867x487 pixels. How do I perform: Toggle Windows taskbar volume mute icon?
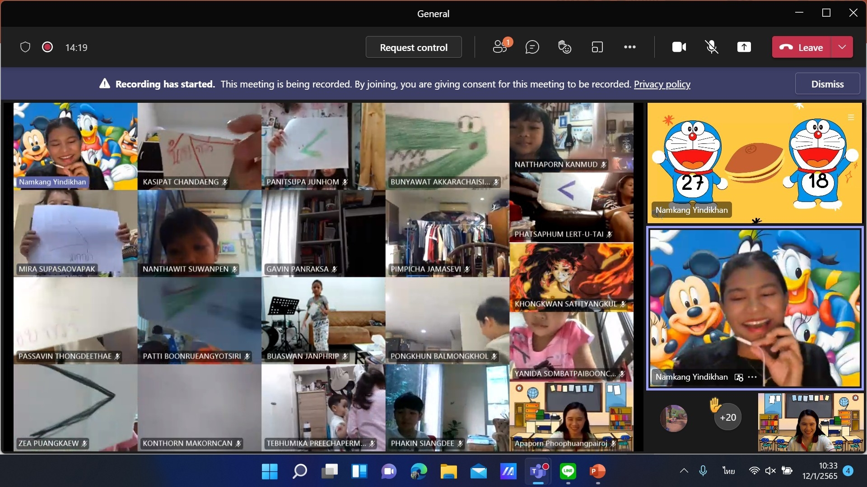click(770, 471)
